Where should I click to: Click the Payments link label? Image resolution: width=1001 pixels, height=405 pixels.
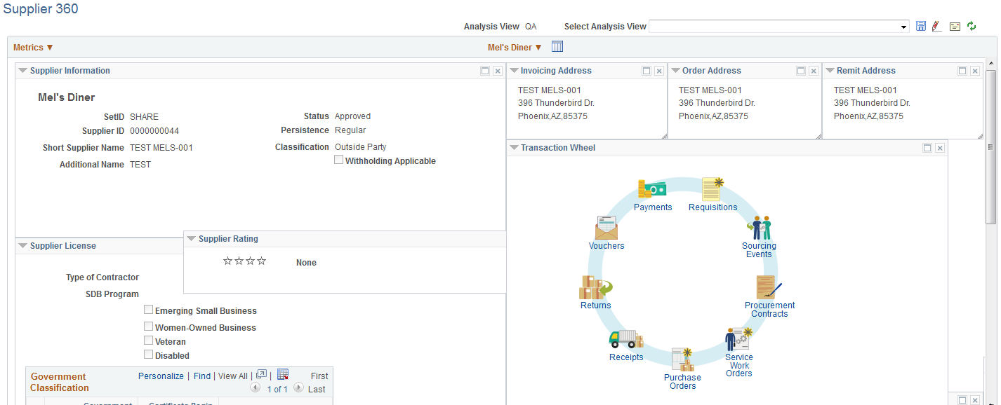tap(653, 207)
